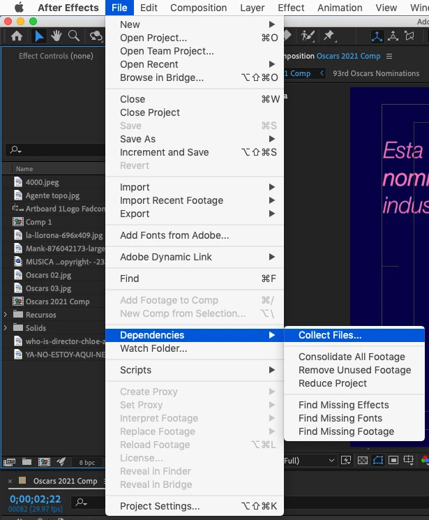Open grid and guide options
Screen dimensions: 429x520
(x=409, y=460)
